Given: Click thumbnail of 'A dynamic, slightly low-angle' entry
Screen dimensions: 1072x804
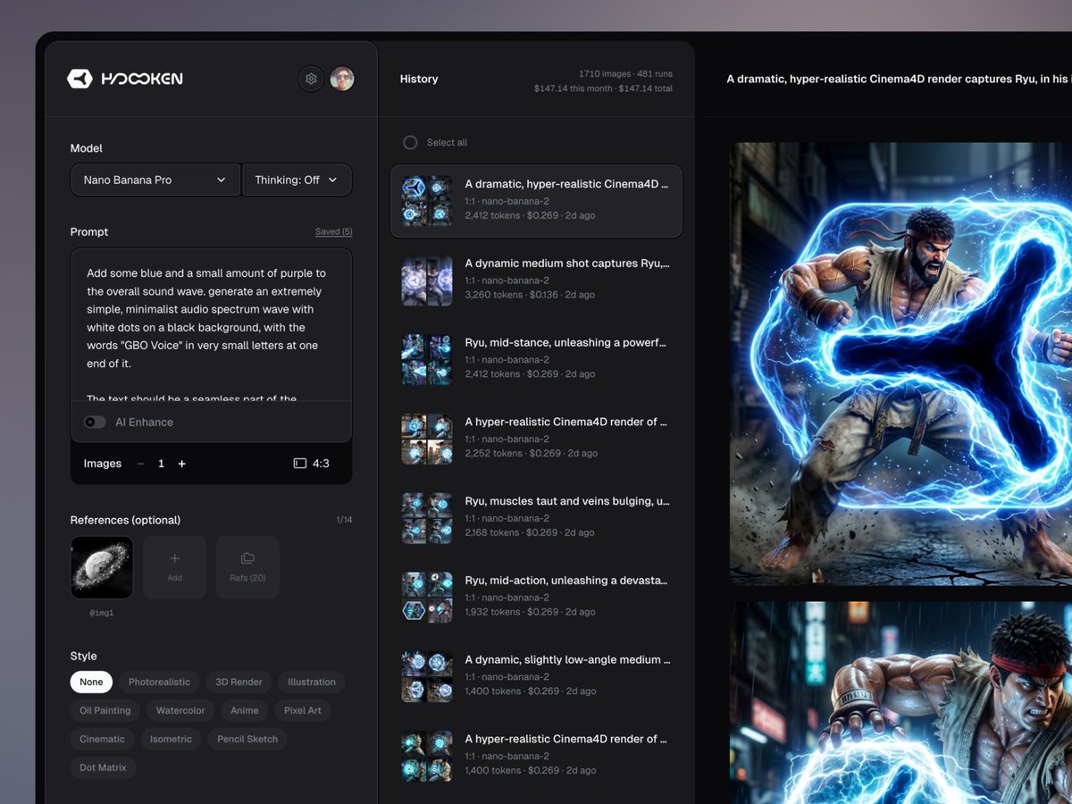Looking at the screenshot, I should click(427, 676).
